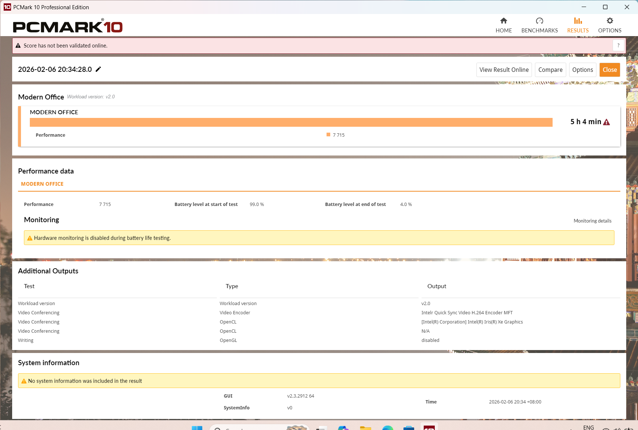Click the 'Hardware monitoring is disabled' notice text
Screen dimensions: 638x430
tap(102, 238)
